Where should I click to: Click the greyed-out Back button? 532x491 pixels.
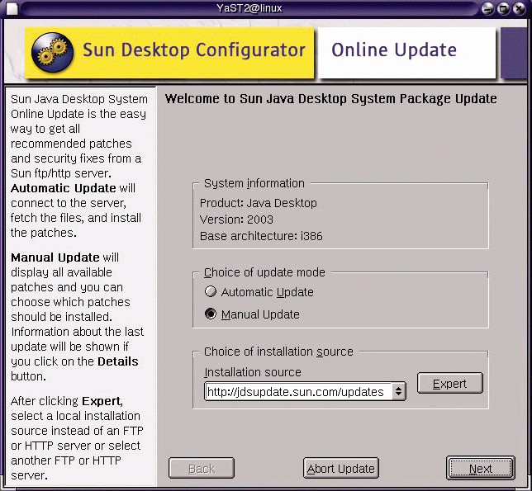pos(201,469)
